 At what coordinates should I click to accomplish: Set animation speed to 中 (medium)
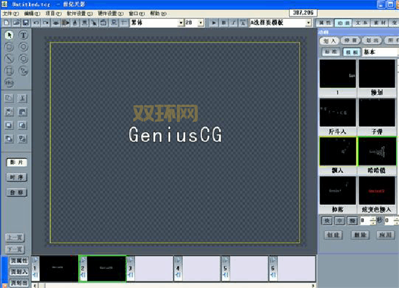coord(339,221)
